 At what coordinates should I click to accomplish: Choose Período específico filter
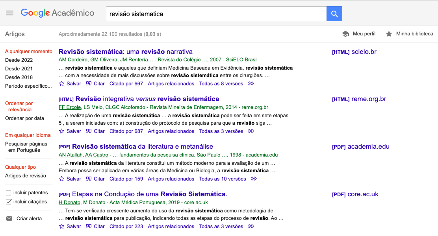pyautogui.click(x=28, y=86)
